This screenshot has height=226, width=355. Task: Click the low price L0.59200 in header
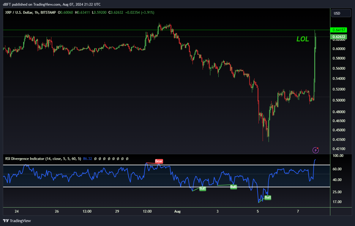click(99, 13)
